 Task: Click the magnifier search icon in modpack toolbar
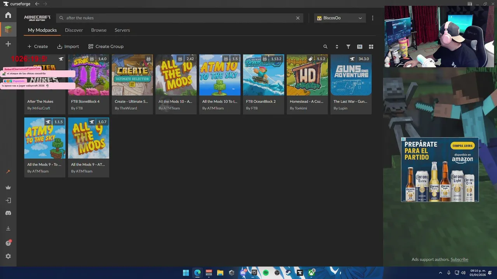(x=325, y=46)
